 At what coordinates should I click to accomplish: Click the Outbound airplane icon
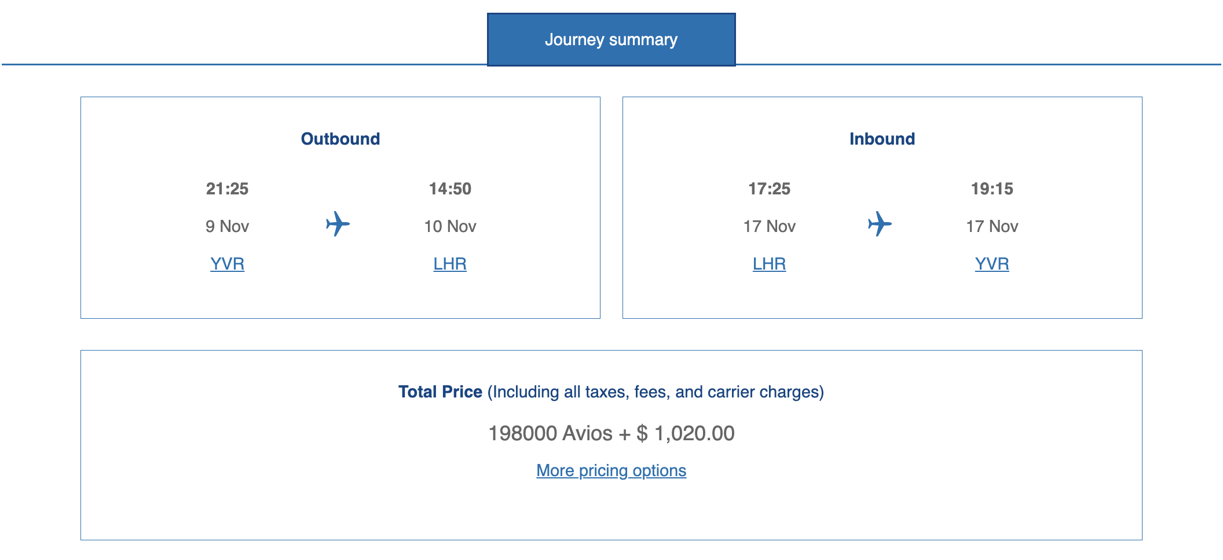click(338, 224)
